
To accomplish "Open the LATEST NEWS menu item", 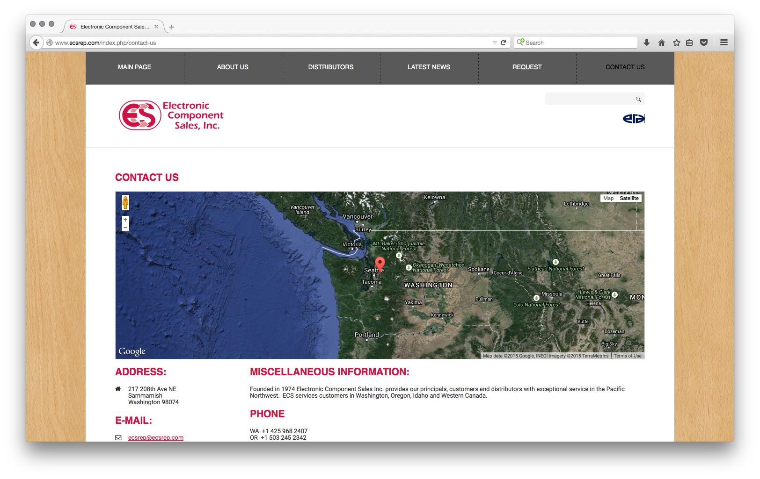I will pos(429,67).
